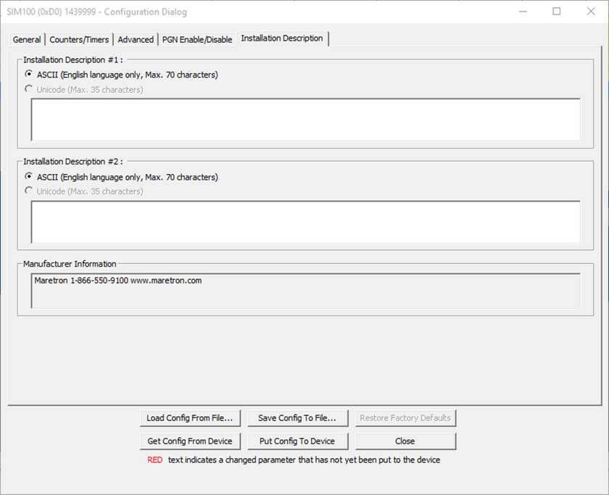This screenshot has width=609, height=495.
Task: Click the Manufacturer Information text field
Action: pyautogui.click(x=305, y=291)
